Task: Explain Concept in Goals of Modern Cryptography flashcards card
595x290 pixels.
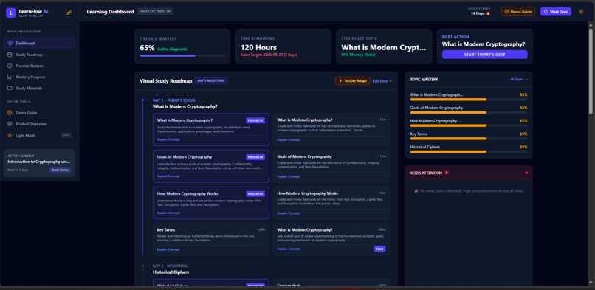Action: click(289, 176)
